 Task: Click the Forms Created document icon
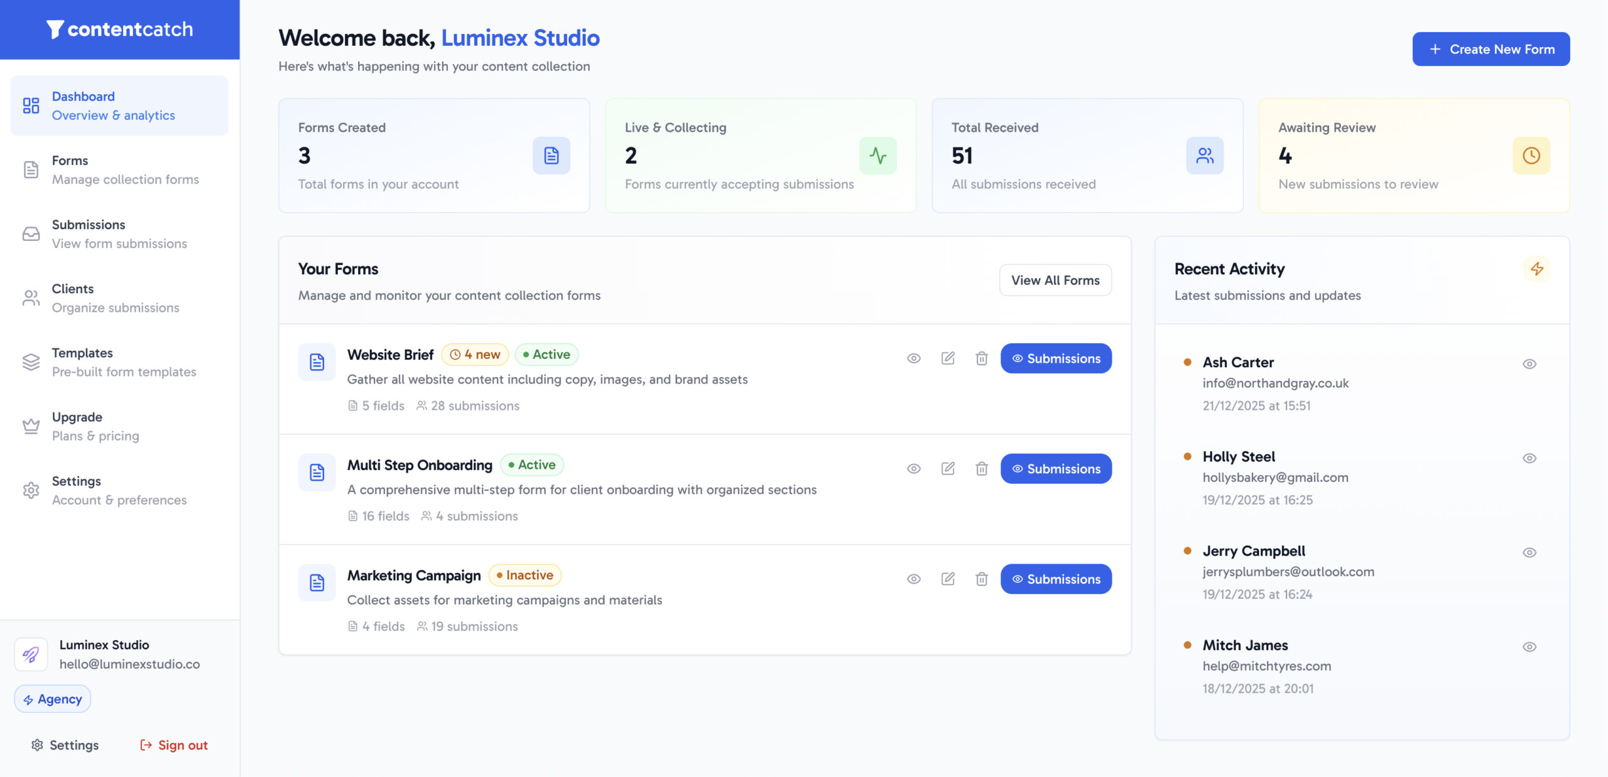551,156
